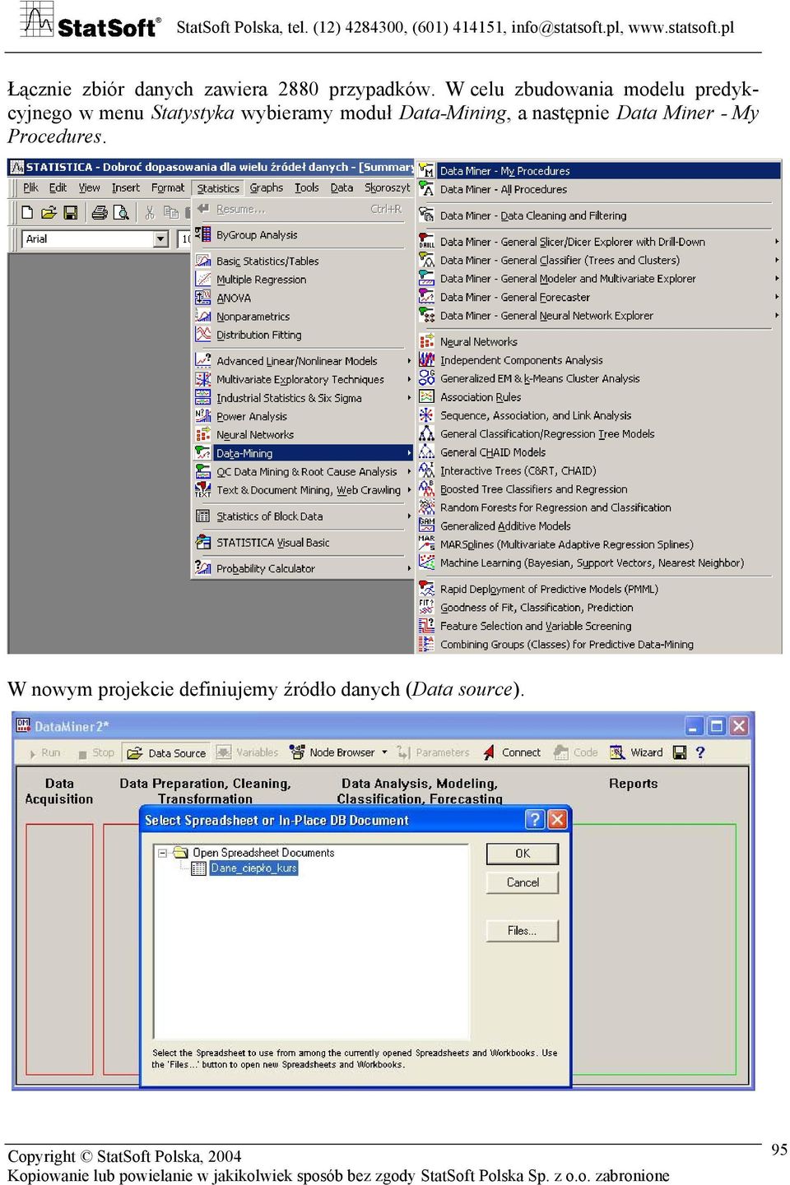Expand Probability Calculator submenu

(x=409, y=567)
